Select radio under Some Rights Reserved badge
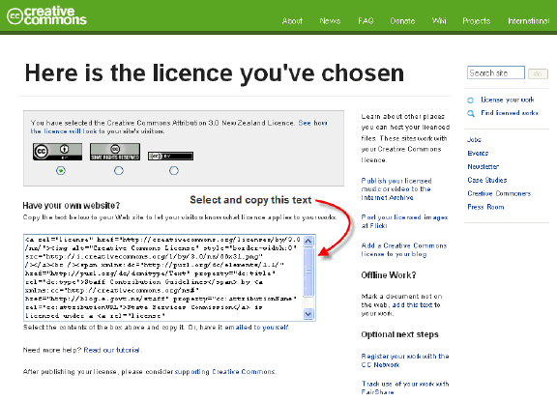Screen dimensions: 557x402 point(119,171)
